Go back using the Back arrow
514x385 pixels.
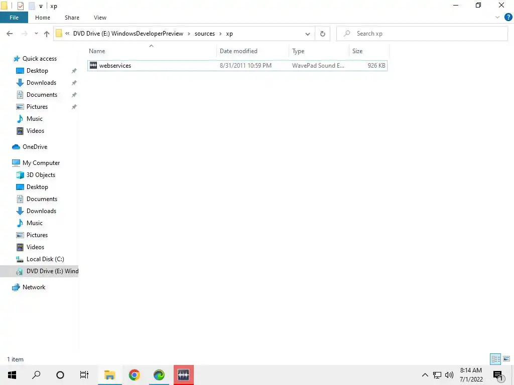pos(10,34)
